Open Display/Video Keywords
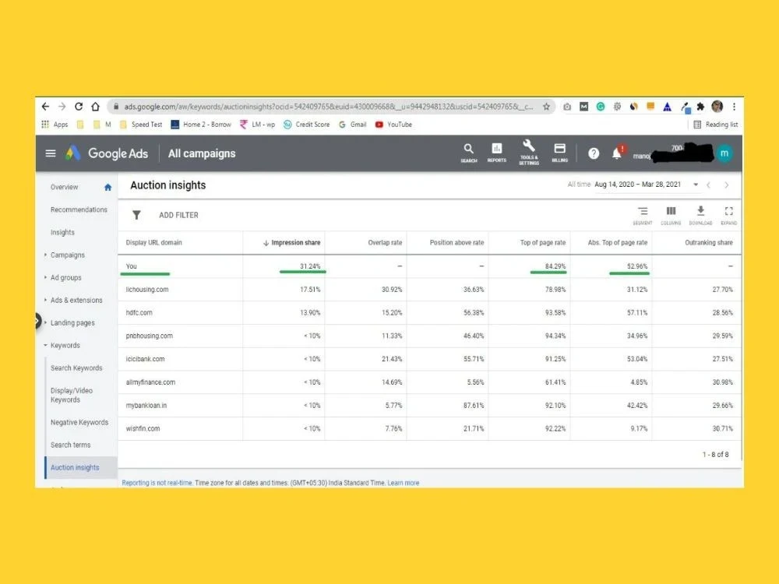This screenshot has width=779, height=584. [72, 395]
